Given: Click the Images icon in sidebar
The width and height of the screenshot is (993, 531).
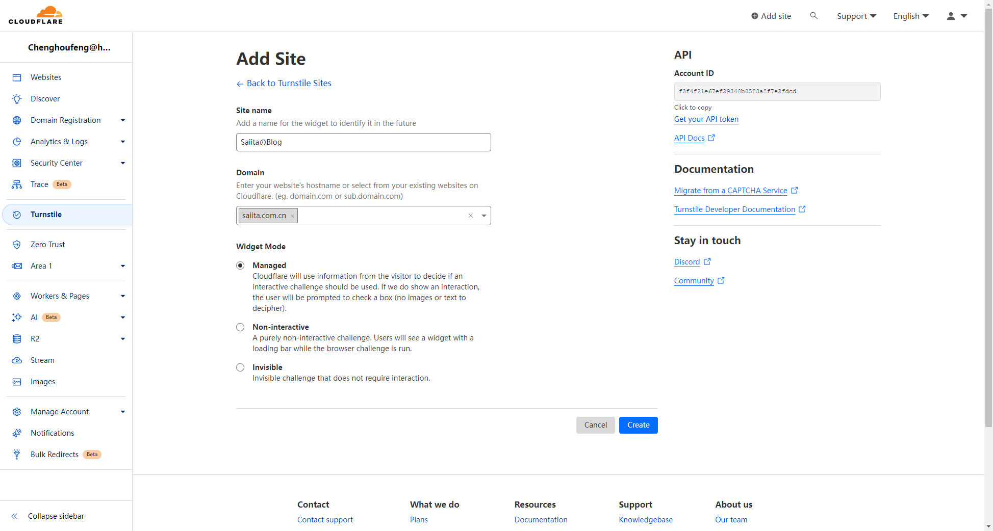Looking at the screenshot, I should (x=17, y=382).
